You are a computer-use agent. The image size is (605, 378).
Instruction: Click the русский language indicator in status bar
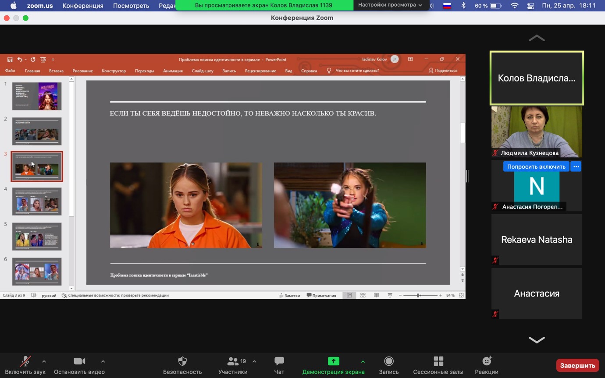tap(49, 296)
